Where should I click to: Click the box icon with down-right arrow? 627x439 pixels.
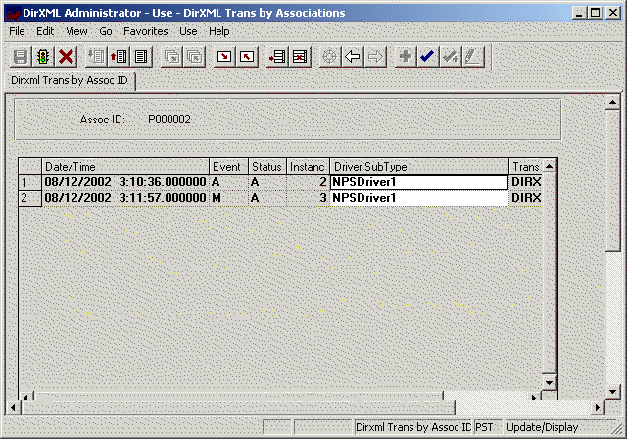[x=224, y=57]
